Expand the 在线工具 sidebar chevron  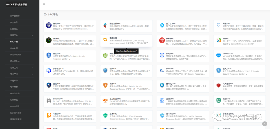point(32,68)
